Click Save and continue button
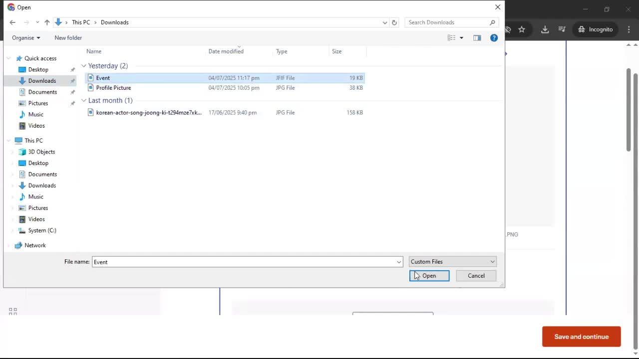Image resolution: width=639 pixels, height=359 pixels. tap(582, 337)
